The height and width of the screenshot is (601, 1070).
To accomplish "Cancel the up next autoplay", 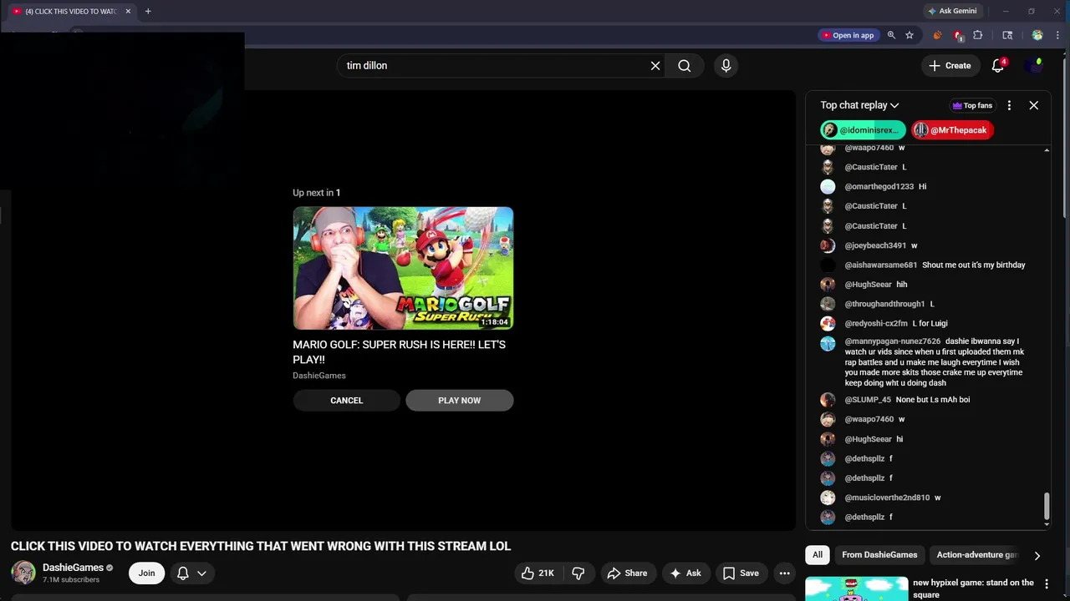I will 346,401.
